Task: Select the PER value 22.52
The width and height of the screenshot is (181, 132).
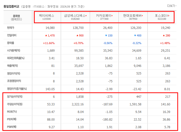Action: click(x=138, y=120)
